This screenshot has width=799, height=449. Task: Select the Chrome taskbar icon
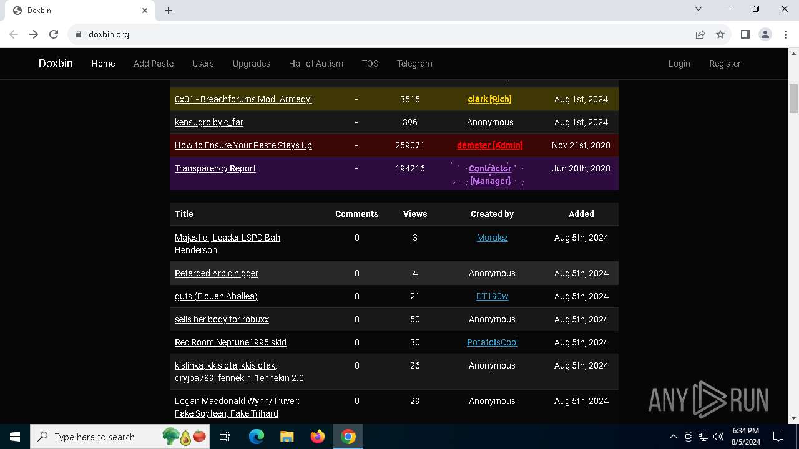[348, 437]
